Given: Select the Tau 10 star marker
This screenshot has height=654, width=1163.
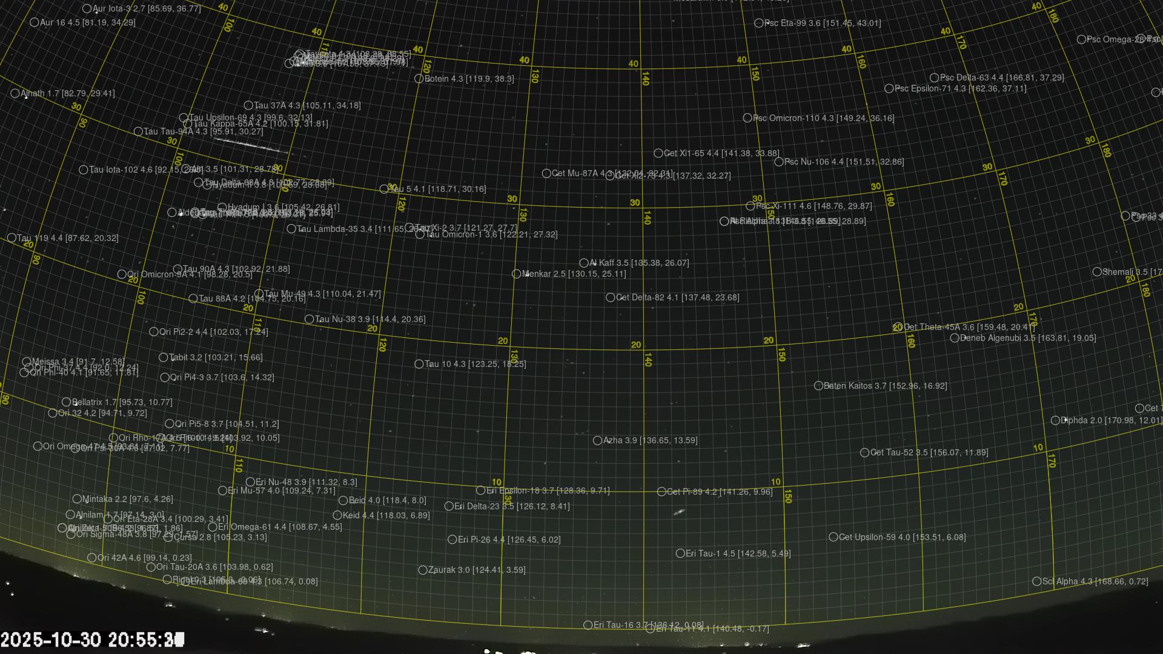Looking at the screenshot, I should pos(419,364).
